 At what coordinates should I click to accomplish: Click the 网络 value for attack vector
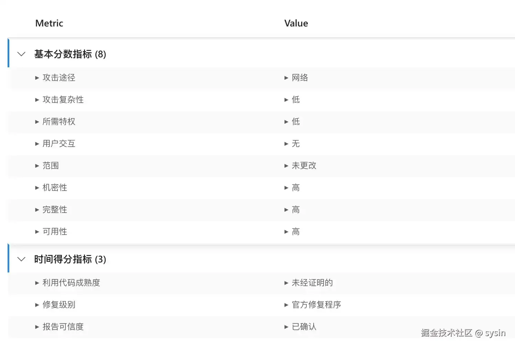pos(299,78)
